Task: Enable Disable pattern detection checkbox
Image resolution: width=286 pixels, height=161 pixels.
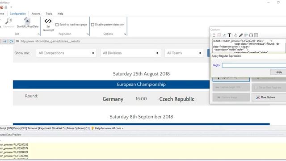Action: pyautogui.click(x=93, y=25)
